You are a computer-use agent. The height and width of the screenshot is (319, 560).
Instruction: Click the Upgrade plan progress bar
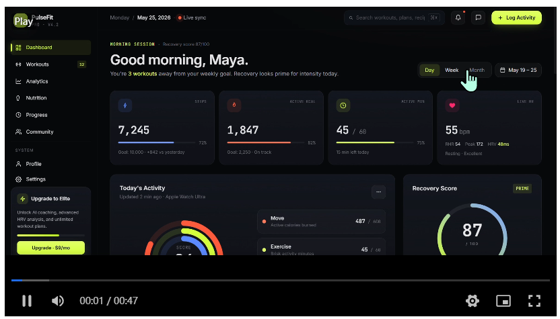pyautogui.click(x=50, y=236)
